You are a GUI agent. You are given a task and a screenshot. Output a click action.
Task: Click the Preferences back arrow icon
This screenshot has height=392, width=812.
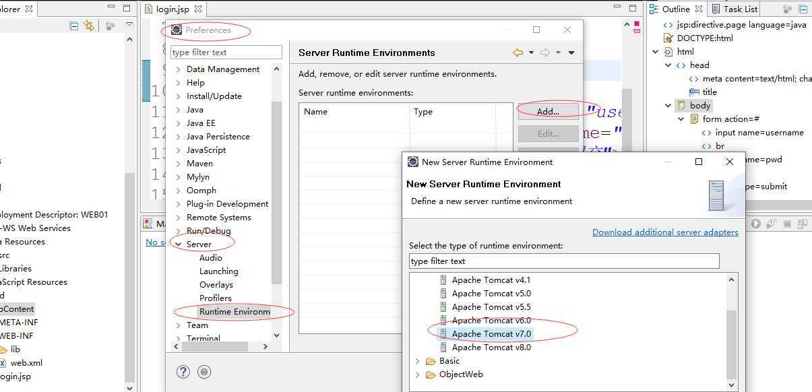(x=518, y=53)
